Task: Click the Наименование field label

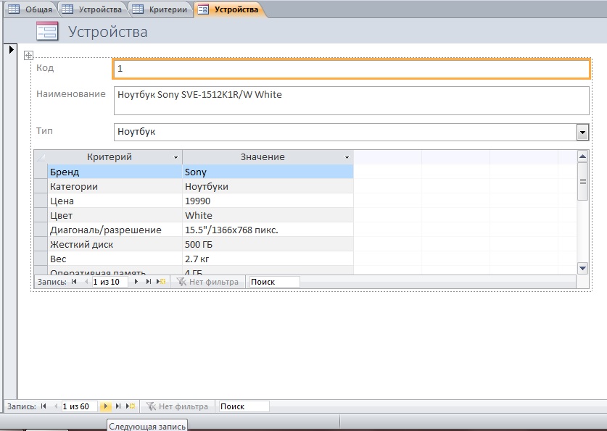Action: coord(71,94)
